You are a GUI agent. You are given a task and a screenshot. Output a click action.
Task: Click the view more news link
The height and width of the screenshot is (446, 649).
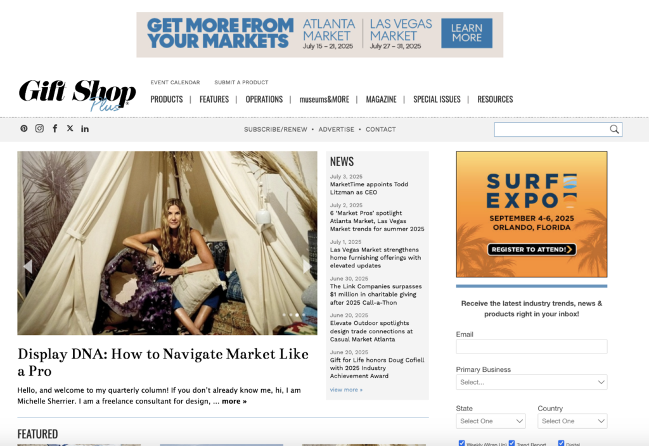[346, 390]
